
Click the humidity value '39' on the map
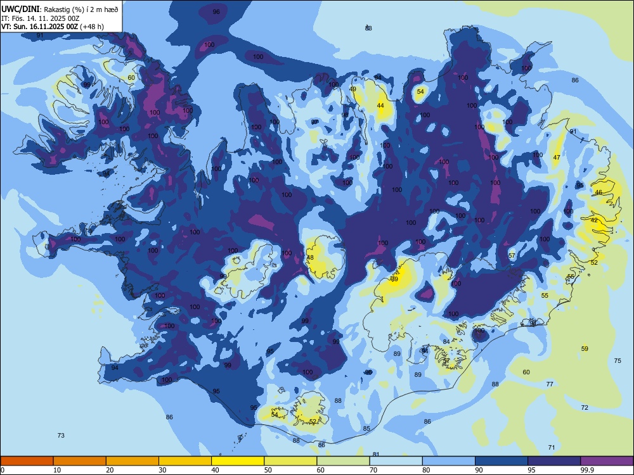[394, 279]
